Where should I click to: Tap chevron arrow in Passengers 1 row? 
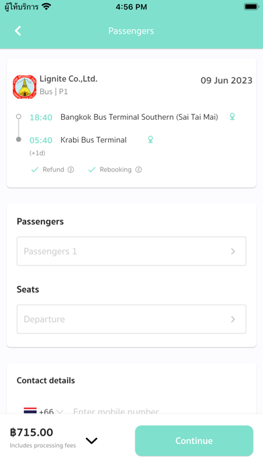coord(233,251)
